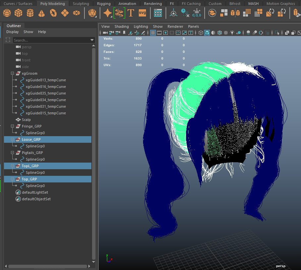Viewport: 301px width, 270px height.
Task: Select the polygon torus shelf icon
Action: tap(53, 13)
